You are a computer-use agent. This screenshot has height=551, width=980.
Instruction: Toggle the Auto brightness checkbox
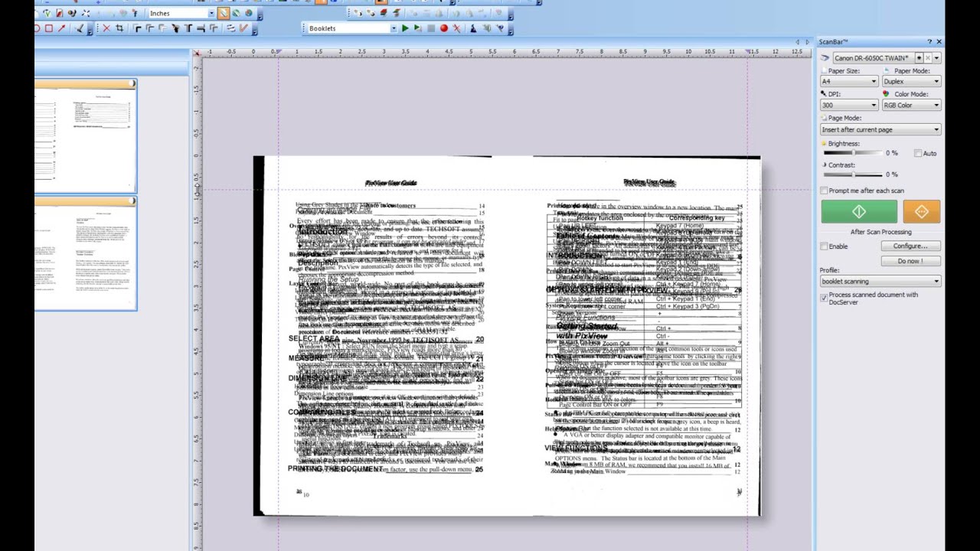point(918,154)
